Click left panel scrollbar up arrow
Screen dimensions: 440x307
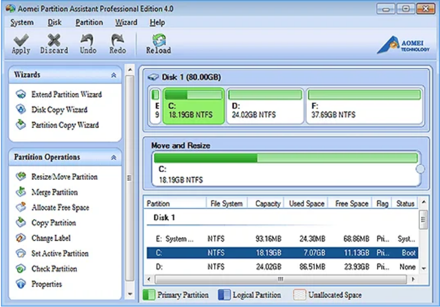pyautogui.click(x=129, y=69)
